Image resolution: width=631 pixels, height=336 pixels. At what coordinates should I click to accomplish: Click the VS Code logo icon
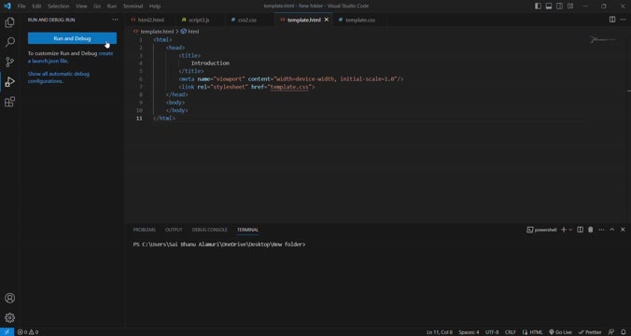7,6
